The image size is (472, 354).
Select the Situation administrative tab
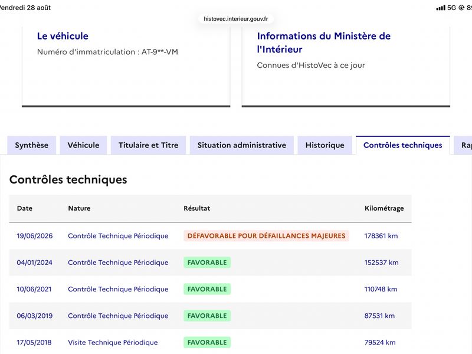pos(242,145)
